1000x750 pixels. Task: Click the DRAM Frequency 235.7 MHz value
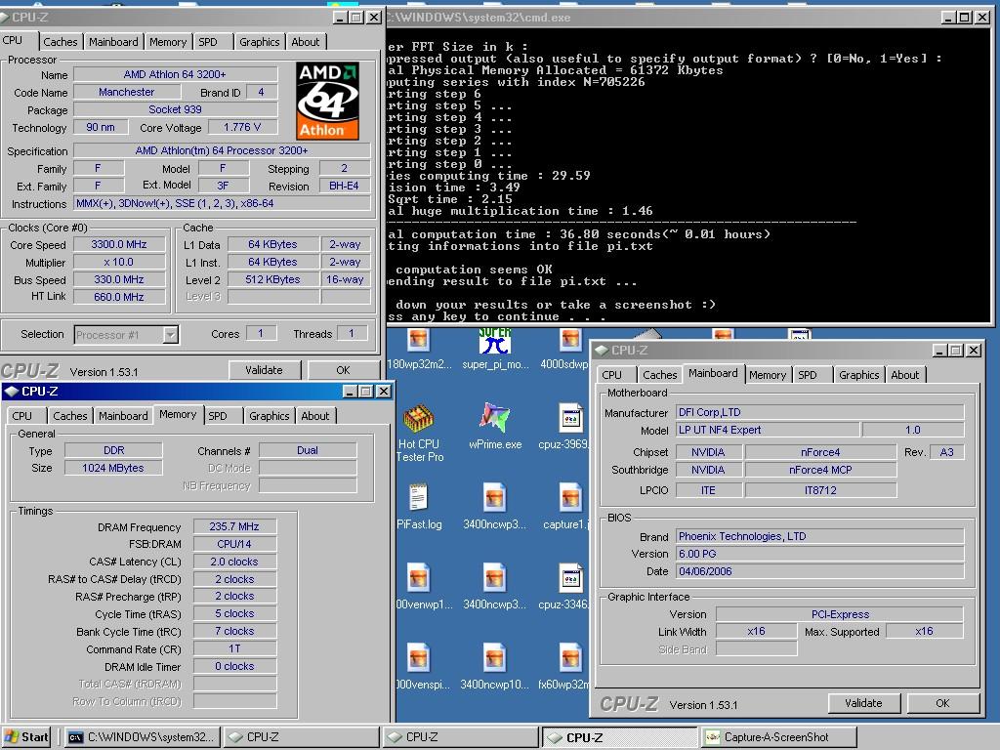coord(234,526)
